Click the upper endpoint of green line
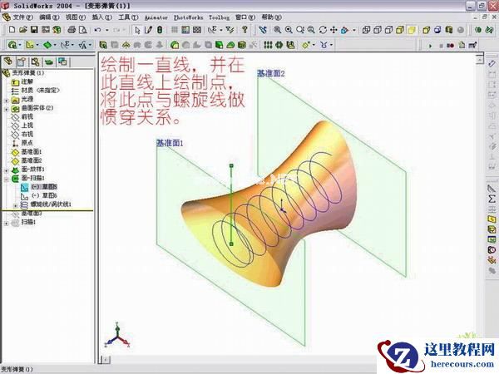 tap(231, 165)
